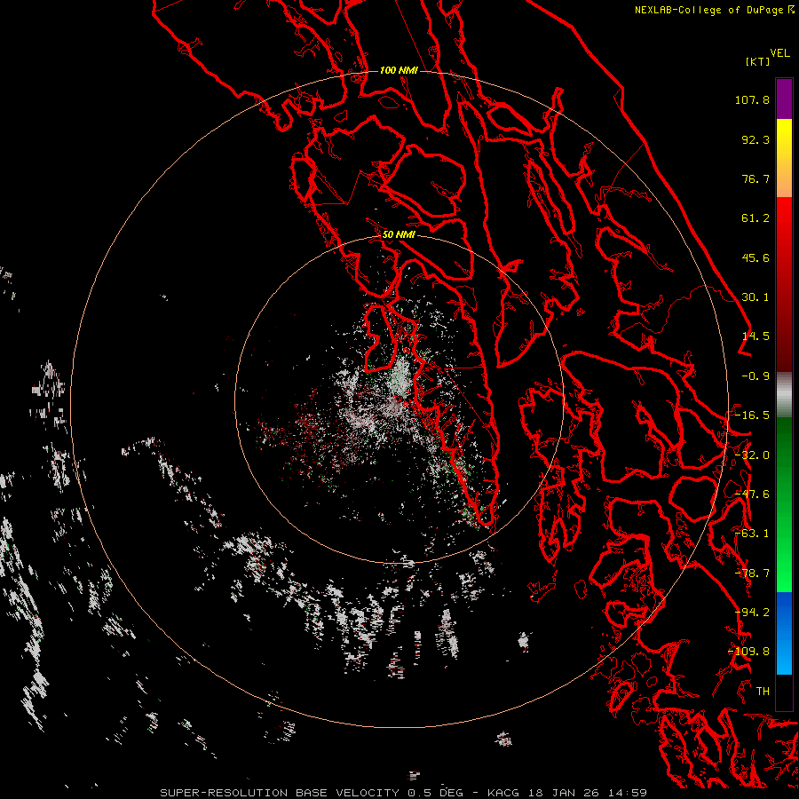Select the -32.0 legend value
Image resolution: width=799 pixels, height=799 pixels.
[x=752, y=455]
